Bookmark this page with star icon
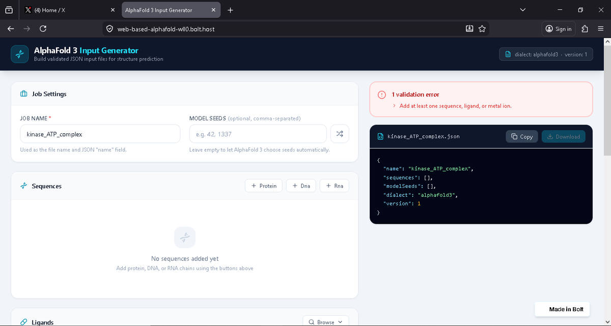The height and width of the screenshot is (326, 611). (x=482, y=29)
